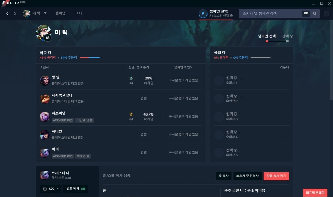Click the large 미 릭 profile portrait

[x=43, y=33]
